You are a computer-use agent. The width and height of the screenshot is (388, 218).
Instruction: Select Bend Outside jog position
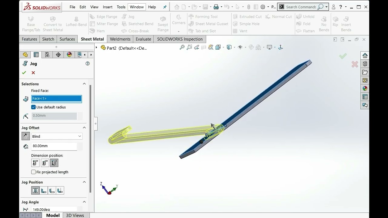tap(60, 190)
